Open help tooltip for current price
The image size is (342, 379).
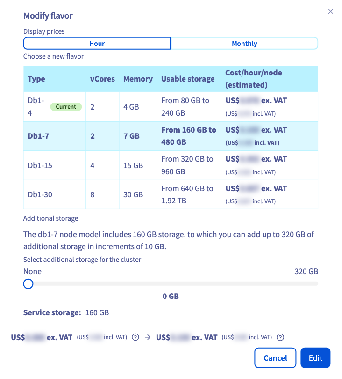135,337
